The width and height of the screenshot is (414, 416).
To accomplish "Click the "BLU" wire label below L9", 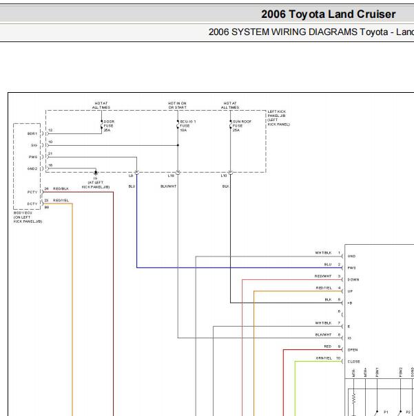I will 132,186.
